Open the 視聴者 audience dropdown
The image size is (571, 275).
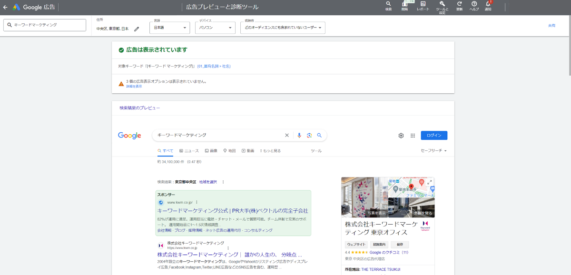coord(283,28)
